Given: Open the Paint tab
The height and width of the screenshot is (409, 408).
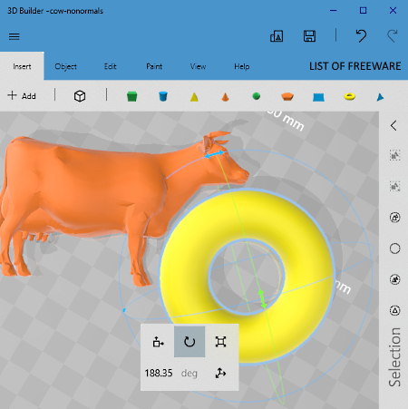Looking at the screenshot, I should tap(154, 66).
